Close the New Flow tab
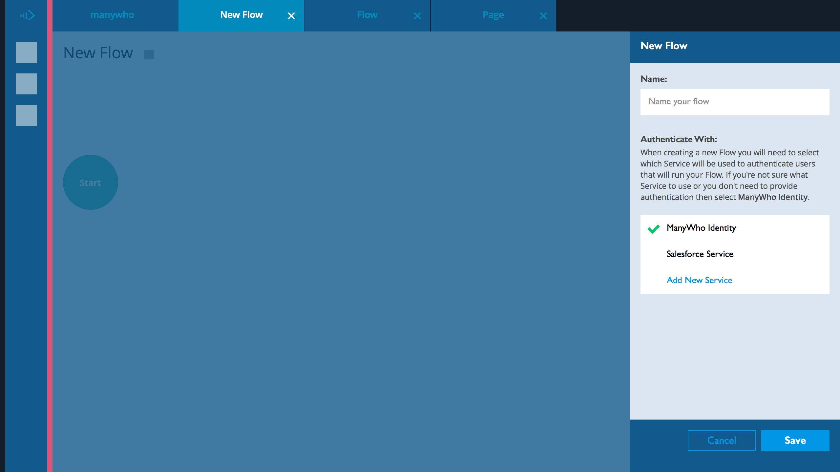This screenshot has width=840, height=472. [291, 16]
